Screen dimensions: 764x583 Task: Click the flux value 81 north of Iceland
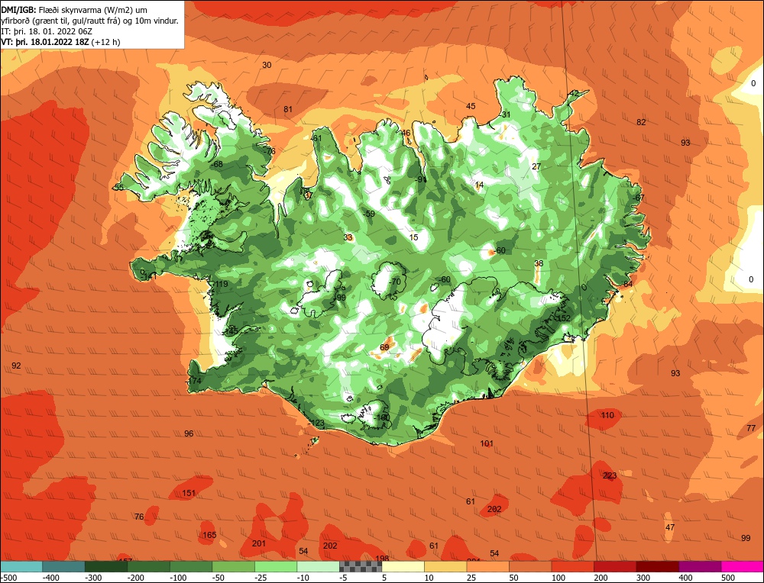pos(288,109)
